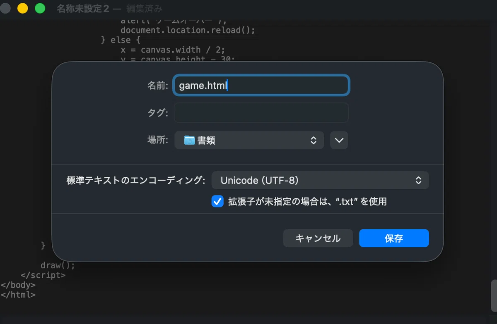Click the 名称未設定 2 document title
The height and width of the screenshot is (324, 497).
tap(83, 9)
